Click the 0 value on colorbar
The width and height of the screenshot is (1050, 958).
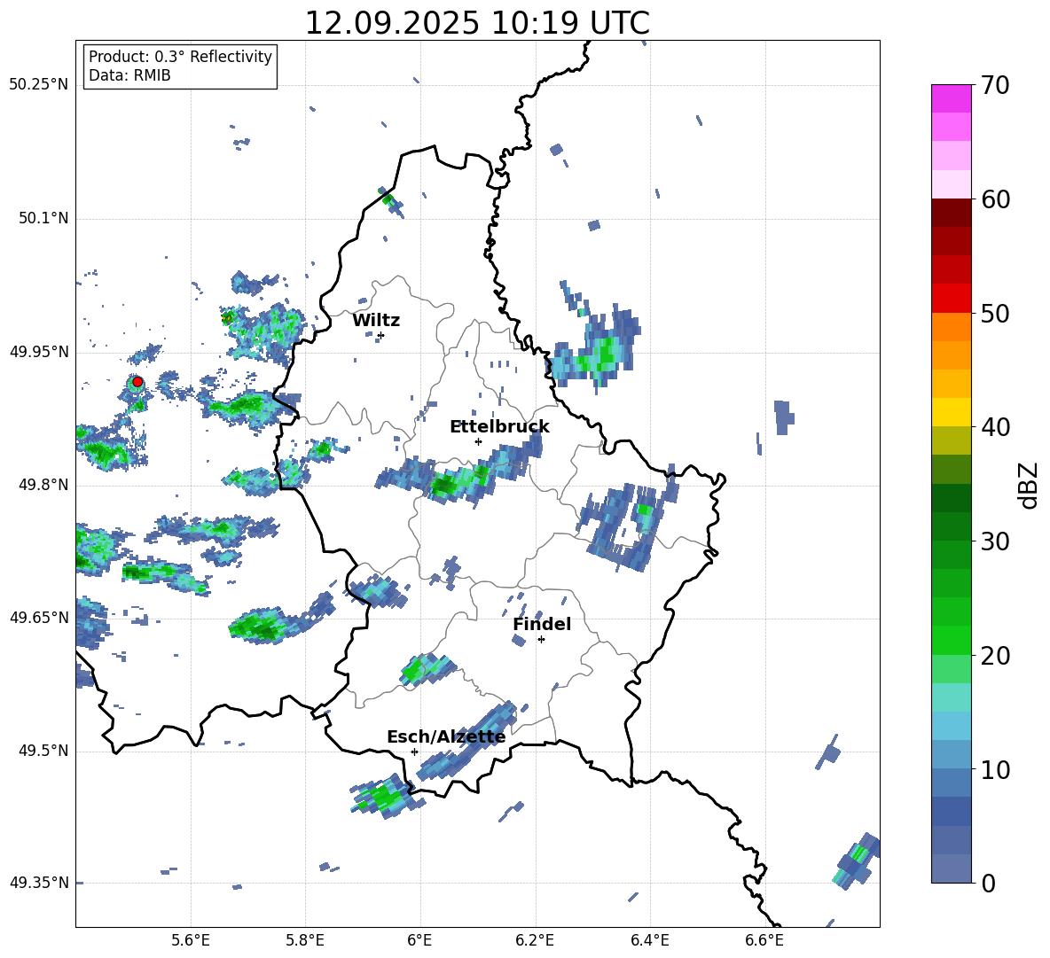(x=988, y=883)
